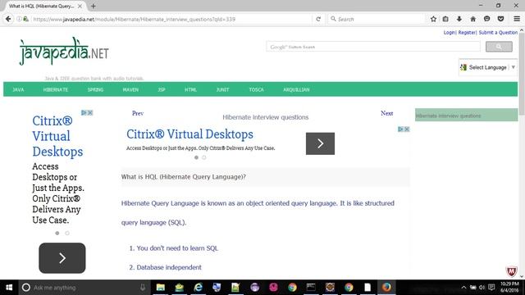
Task: Select second carousel dot on banner ad
Action: (x=204, y=157)
